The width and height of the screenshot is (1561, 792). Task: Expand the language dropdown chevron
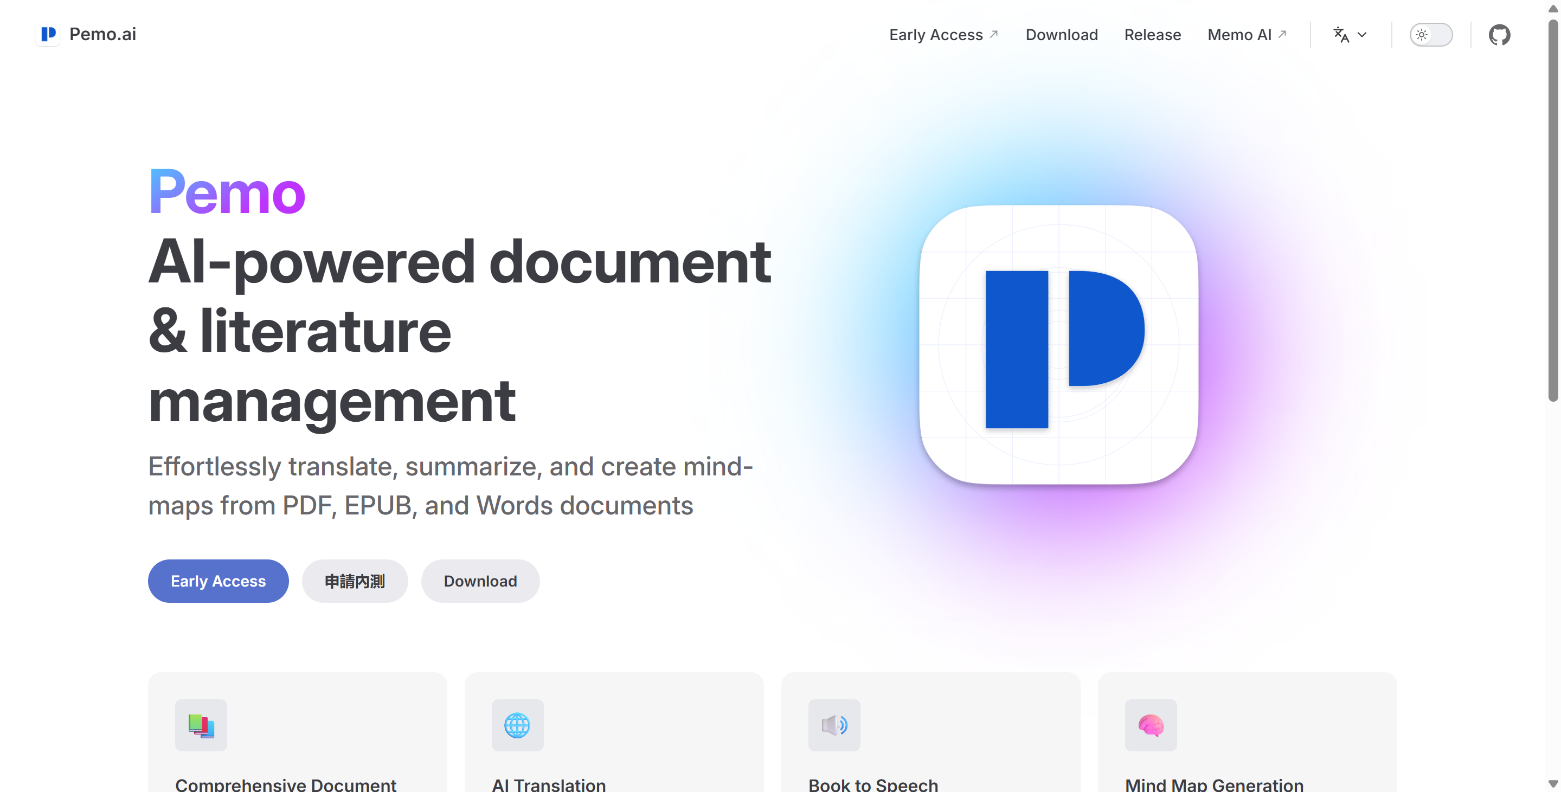pyautogui.click(x=1362, y=35)
